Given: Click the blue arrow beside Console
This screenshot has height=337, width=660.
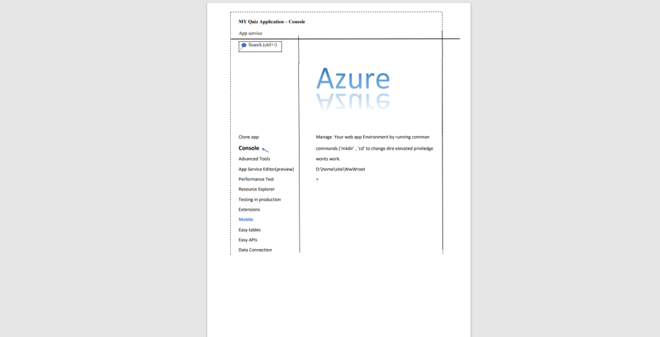Looking at the screenshot, I should click(265, 150).
